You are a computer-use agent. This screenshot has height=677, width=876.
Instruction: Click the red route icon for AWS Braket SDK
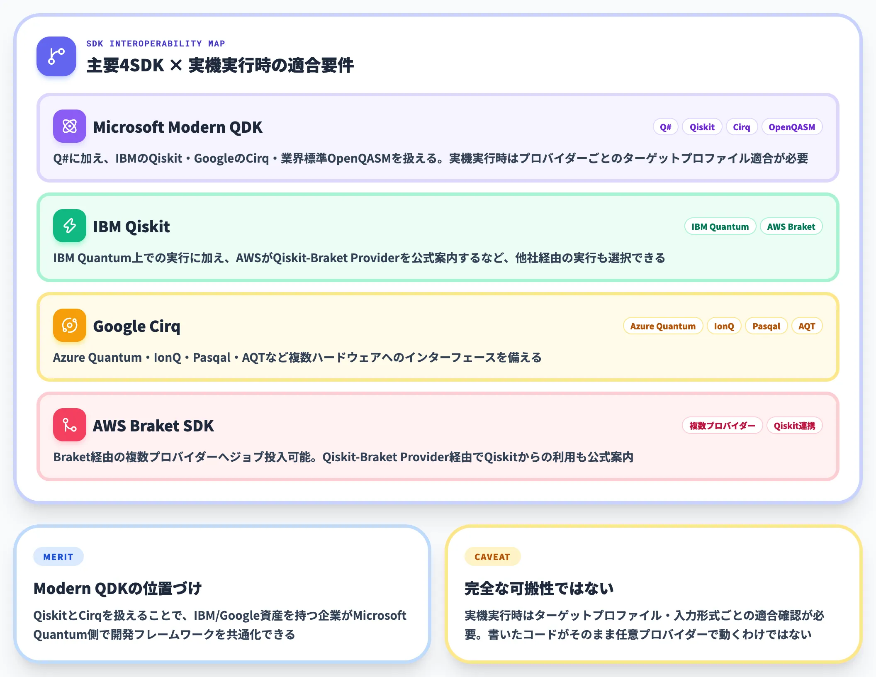point(70,425)
